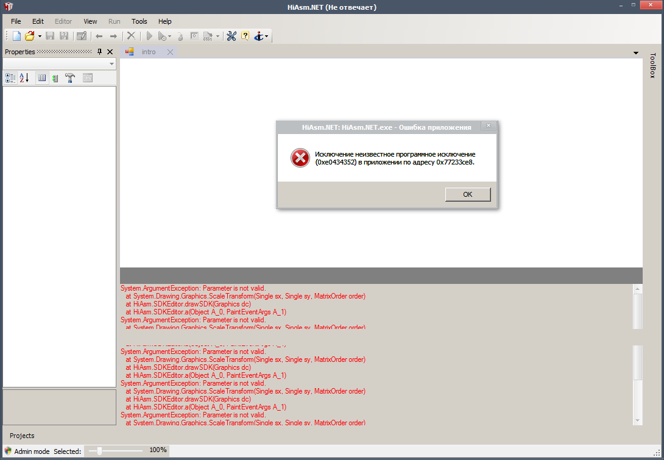Close the intro tab
The image size is (664, 460).
[170, 52]
